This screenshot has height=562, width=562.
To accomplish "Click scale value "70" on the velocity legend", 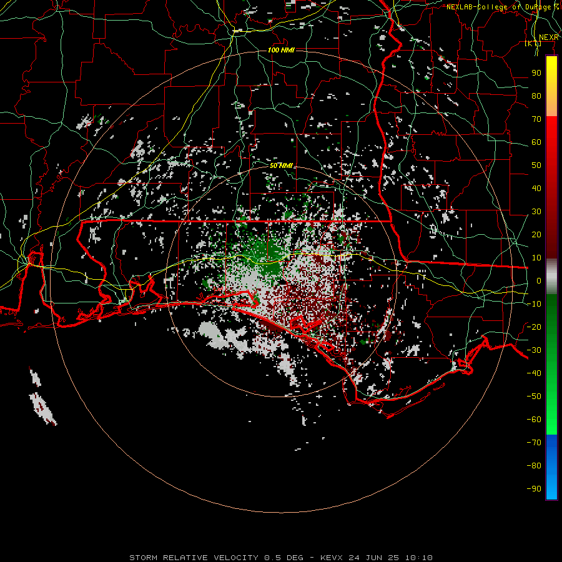I will pos(536,119).
